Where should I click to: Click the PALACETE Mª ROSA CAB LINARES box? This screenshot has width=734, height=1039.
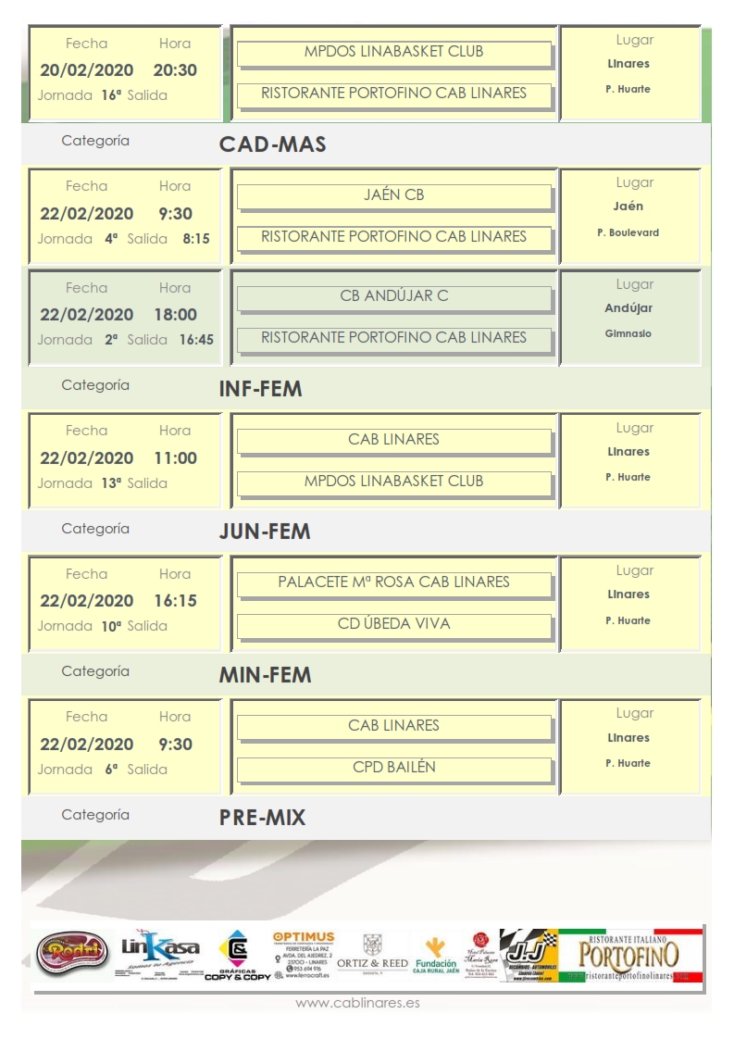coord(393,582)
